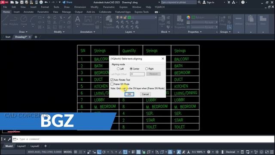Click the Autodesk App Store cart icon
Viewport: 275px width, 155px height.
pyautogui.click(x=229, y=2)
